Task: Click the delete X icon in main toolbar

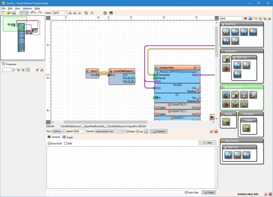Action: pyautogui.click(x=92, y=13)
